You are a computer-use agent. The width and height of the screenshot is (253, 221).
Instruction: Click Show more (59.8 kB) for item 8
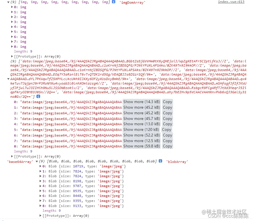[x=141, y=146]
